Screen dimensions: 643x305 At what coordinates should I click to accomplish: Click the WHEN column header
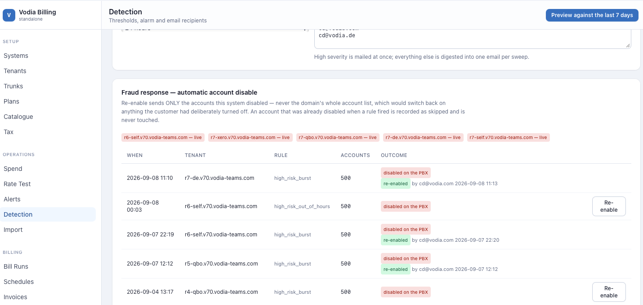coord(134,155)
